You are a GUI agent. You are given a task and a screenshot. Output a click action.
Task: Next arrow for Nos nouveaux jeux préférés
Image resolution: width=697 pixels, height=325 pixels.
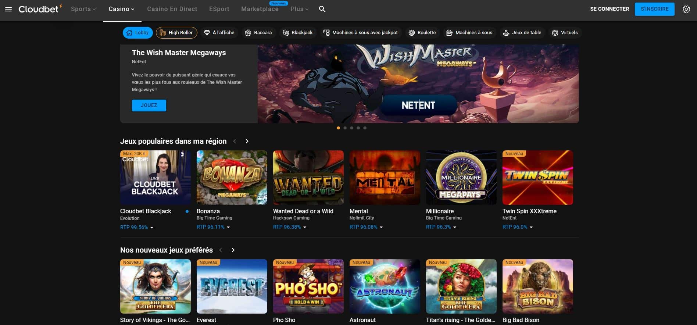point(233,250)
